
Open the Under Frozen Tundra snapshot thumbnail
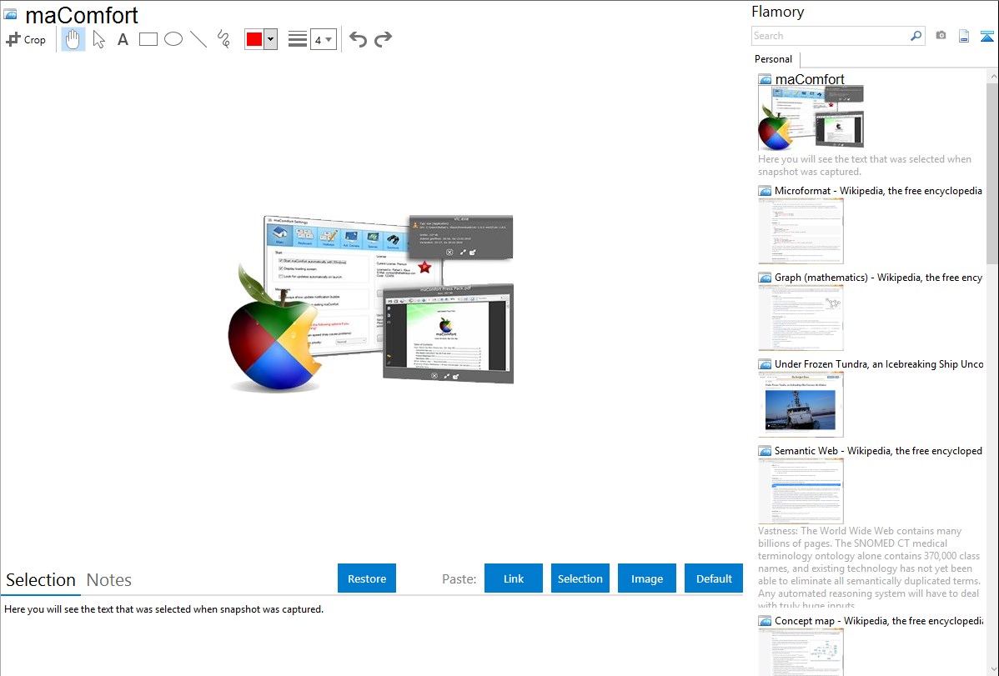coord(801,404)
